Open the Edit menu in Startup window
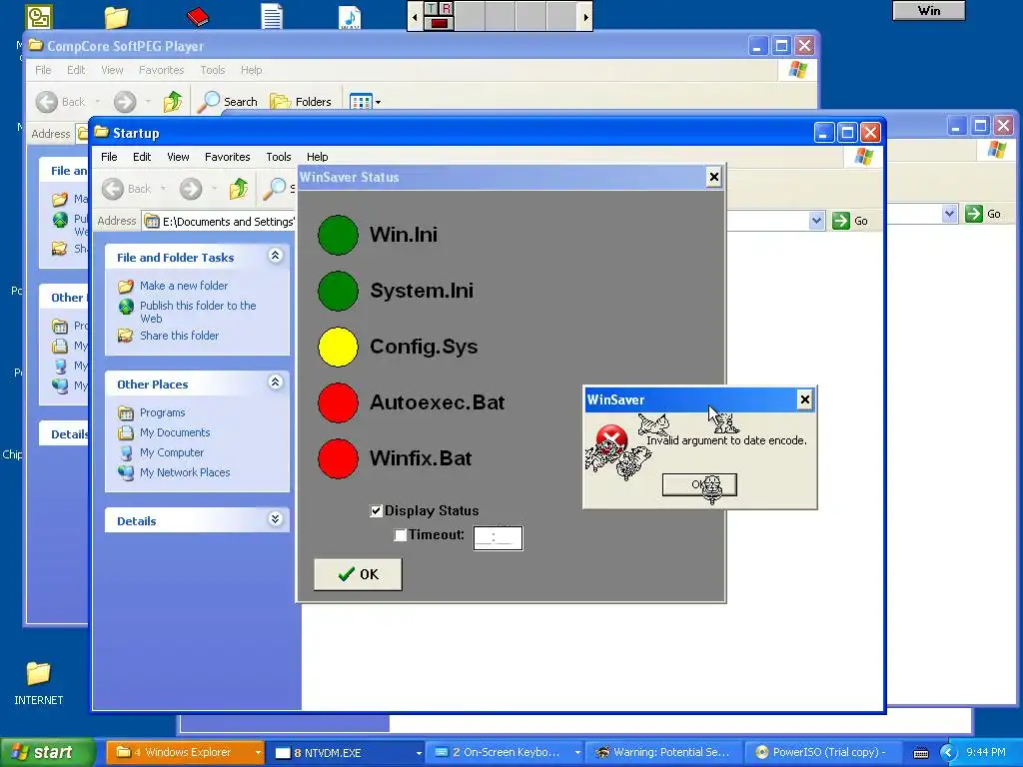Image resolution: width=1023 pixels, height=767 pixels. pos(142,157)
